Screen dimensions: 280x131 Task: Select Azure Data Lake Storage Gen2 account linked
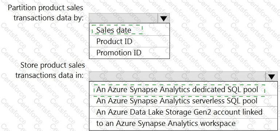[183, 112]
